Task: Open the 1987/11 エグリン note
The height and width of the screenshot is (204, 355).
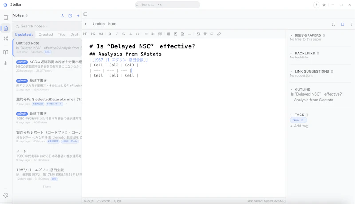Action: [47, 174]
